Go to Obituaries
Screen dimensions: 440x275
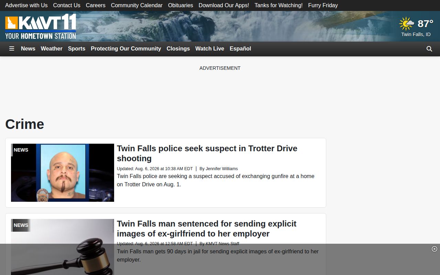tap(180, 5)
